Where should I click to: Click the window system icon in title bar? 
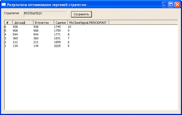tap(4, 5)
